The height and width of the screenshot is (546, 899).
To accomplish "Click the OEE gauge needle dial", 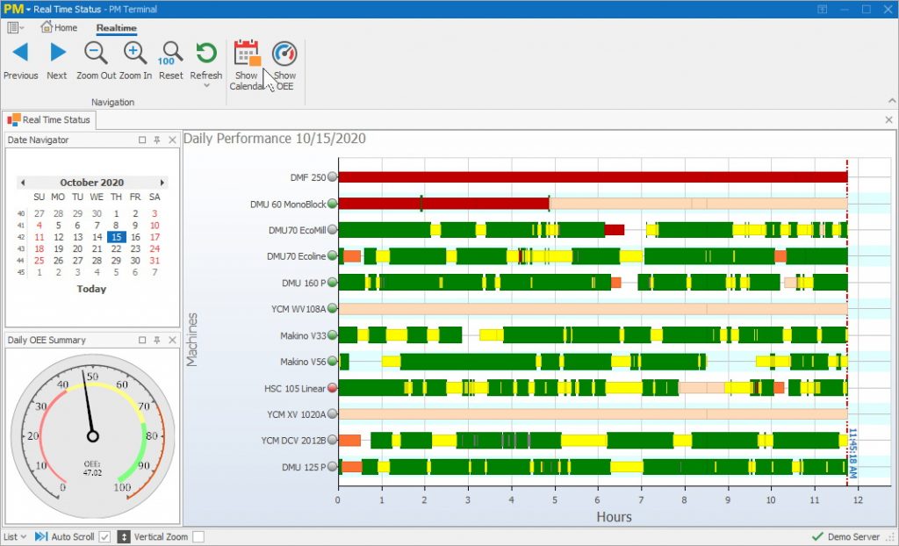I will click(x=92, y=436).
